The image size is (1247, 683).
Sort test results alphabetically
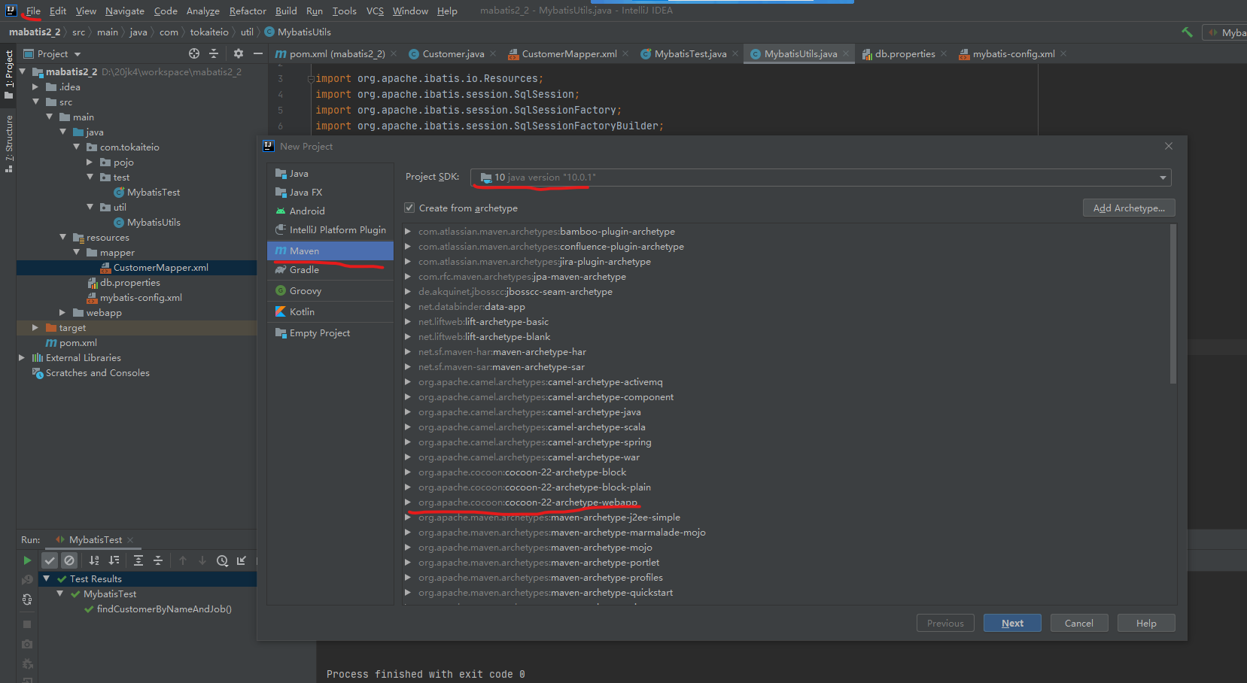pyautogui.click(x=94, y=560)
